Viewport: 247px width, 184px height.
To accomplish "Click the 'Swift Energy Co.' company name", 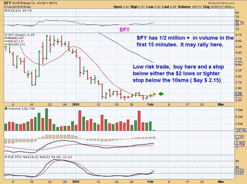I will pos(24,3).
